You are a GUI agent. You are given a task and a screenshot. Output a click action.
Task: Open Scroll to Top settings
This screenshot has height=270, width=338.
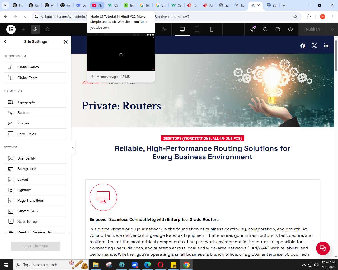coord(35,222)
